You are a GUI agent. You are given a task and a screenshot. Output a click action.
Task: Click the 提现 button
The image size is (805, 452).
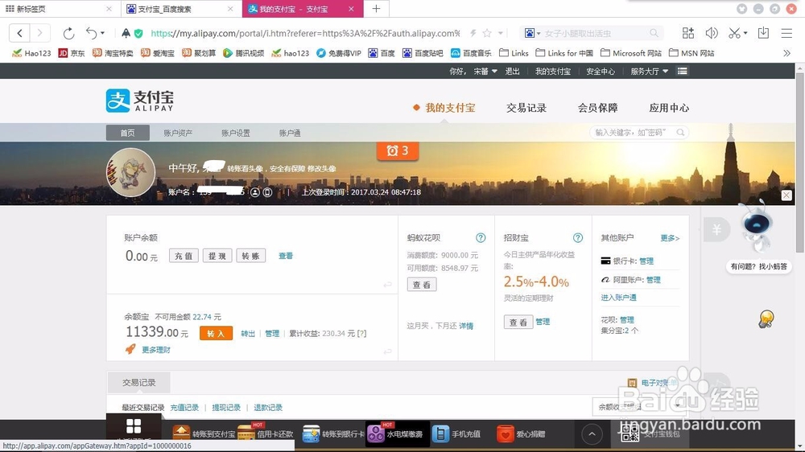click(217, 256)
